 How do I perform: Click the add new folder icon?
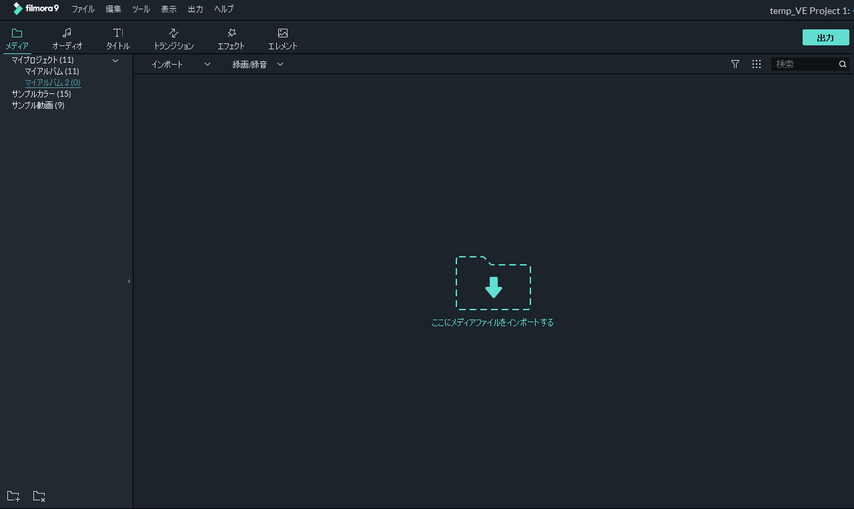[x=13, y=496]
